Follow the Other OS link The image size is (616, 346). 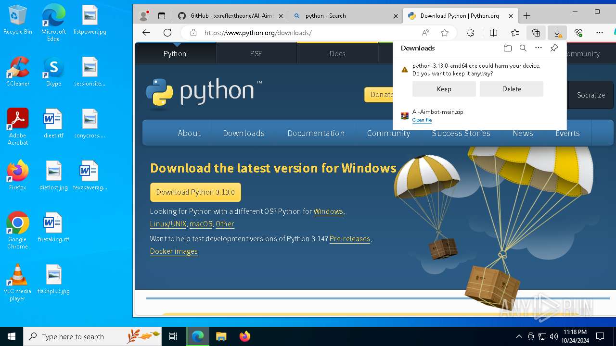pos(225,224)
